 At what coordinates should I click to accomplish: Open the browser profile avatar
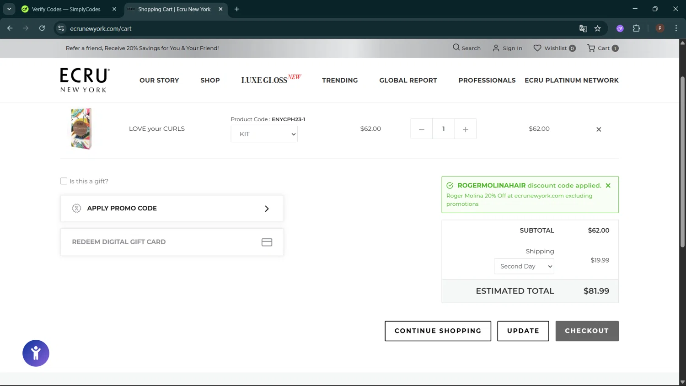click(660, 28)
